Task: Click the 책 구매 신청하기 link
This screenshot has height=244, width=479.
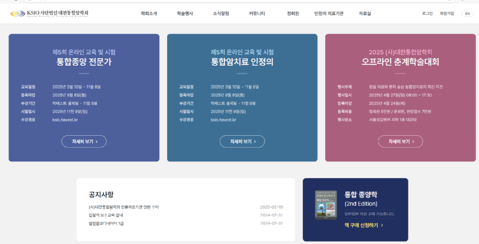Action: (364, 225)
